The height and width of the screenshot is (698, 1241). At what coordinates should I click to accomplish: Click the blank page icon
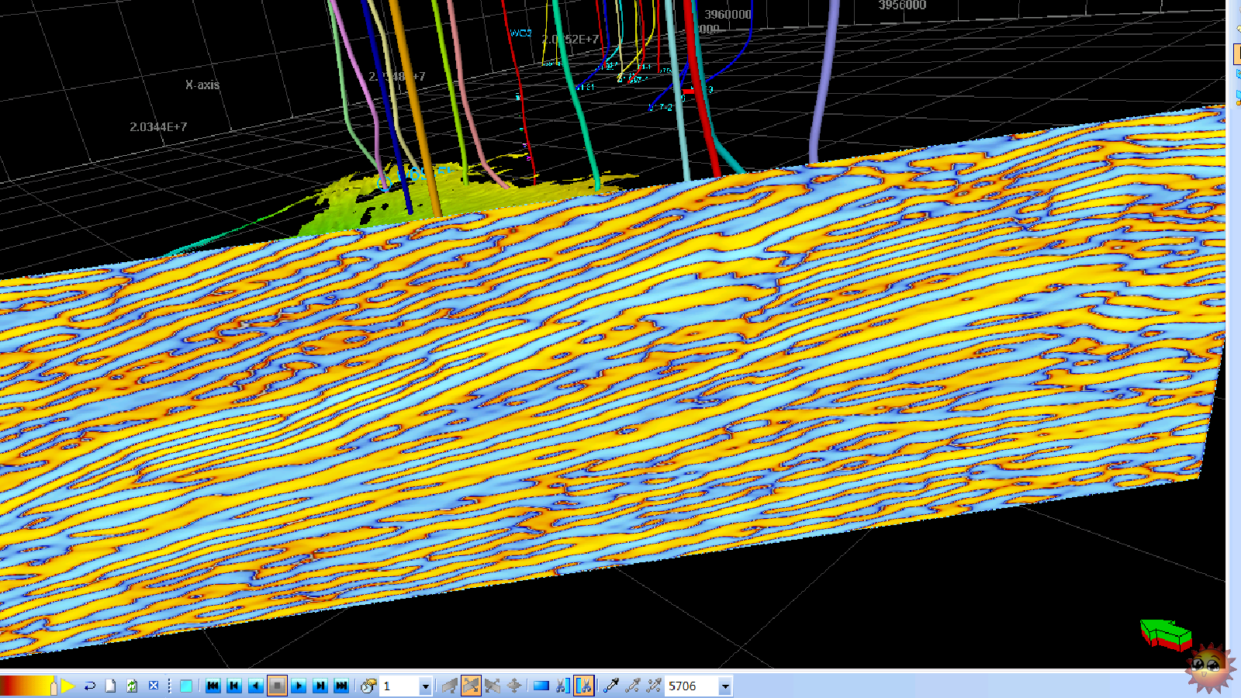110,686
